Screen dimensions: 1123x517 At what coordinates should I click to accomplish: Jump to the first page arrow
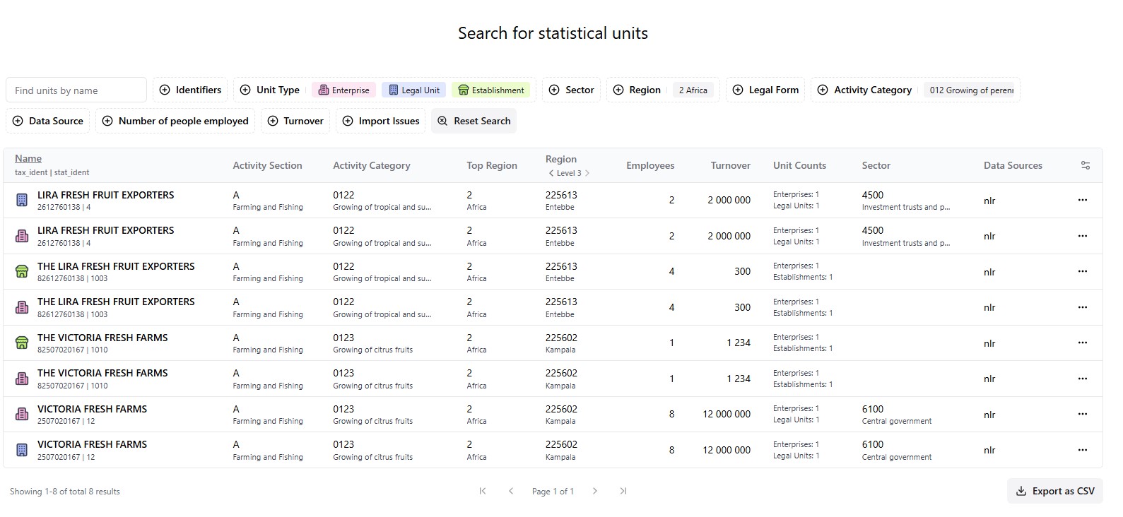click(x=483, y=491)
